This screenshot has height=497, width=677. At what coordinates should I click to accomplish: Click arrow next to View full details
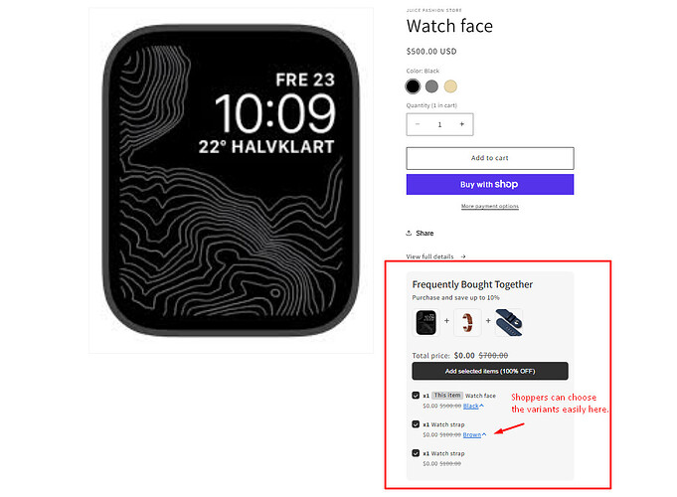(463, 256)
